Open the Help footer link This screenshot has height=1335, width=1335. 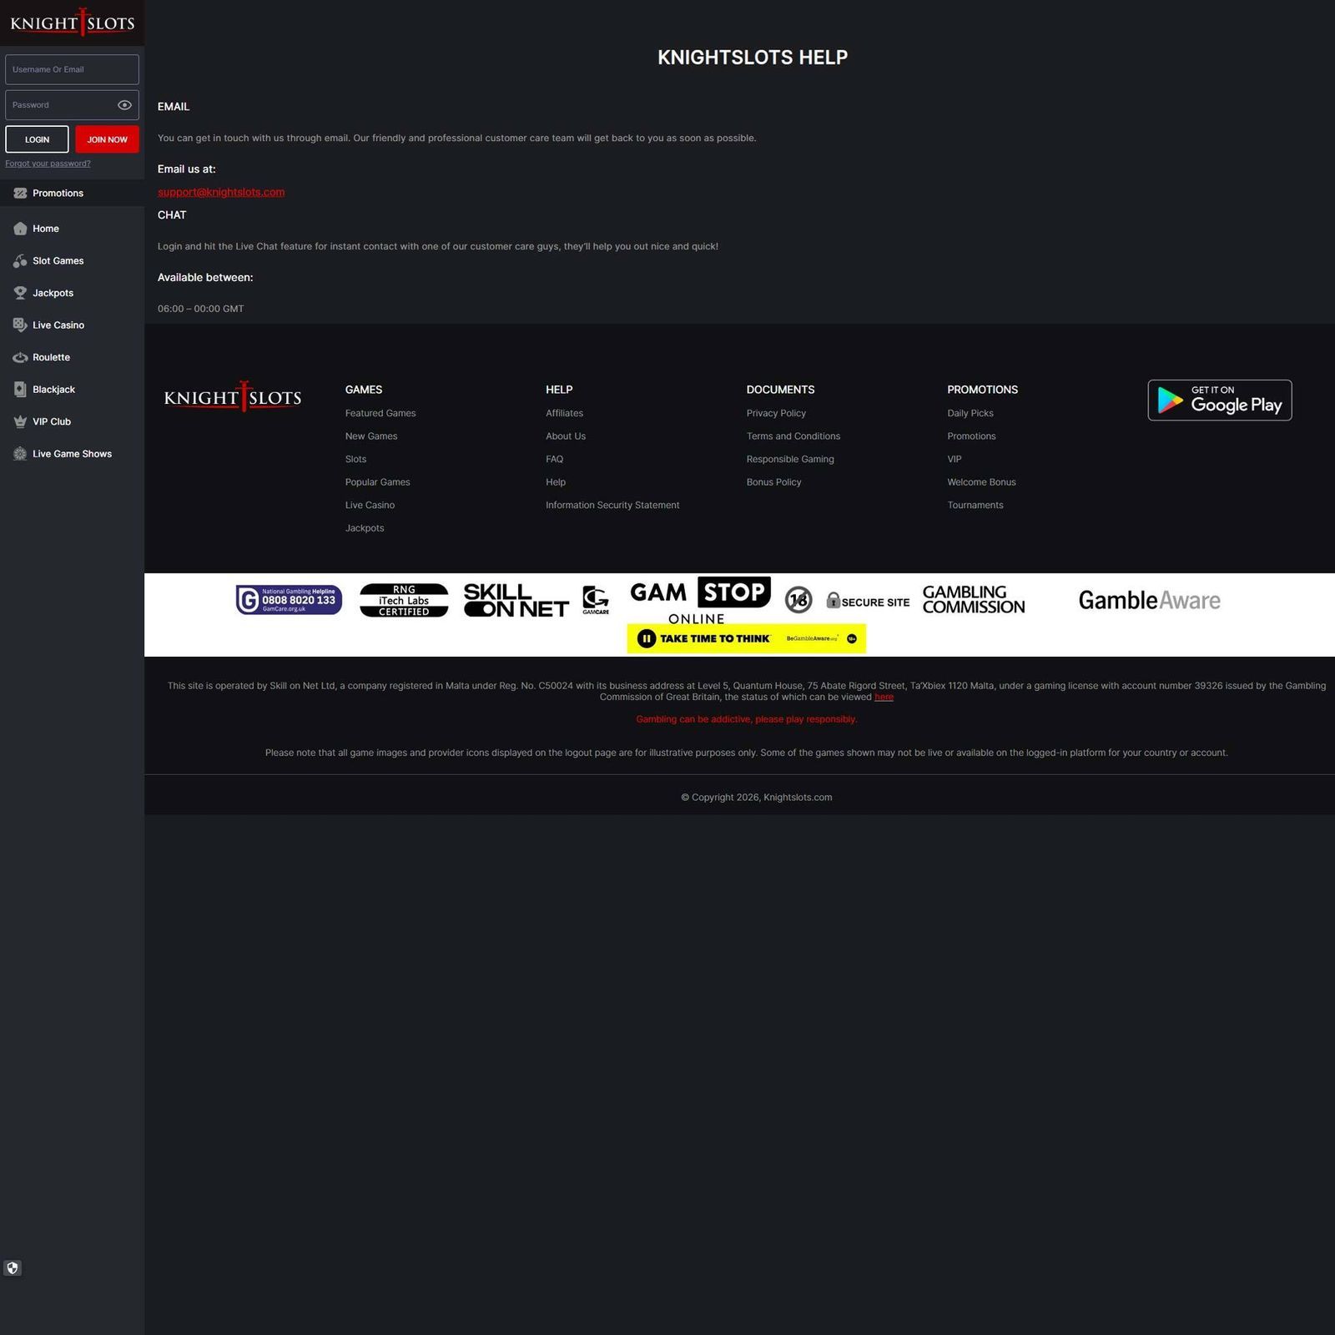pos(556,482)
